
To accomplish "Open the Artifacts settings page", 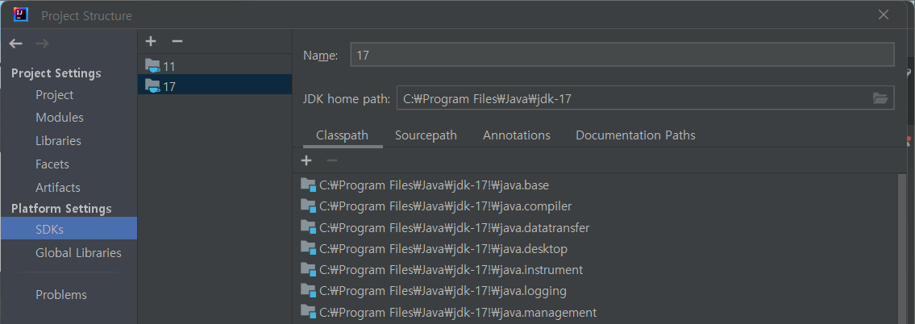I will [58, 188].
